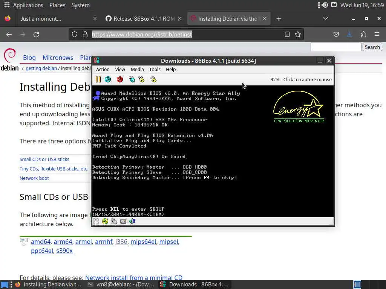The height and width of the screenshot is (289, 386).
Task: Open System menu in top panel
Action: (81, 5)
